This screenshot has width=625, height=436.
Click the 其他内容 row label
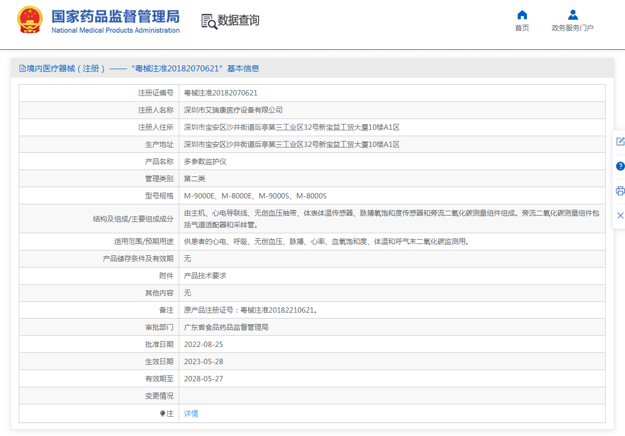(159, 293)
